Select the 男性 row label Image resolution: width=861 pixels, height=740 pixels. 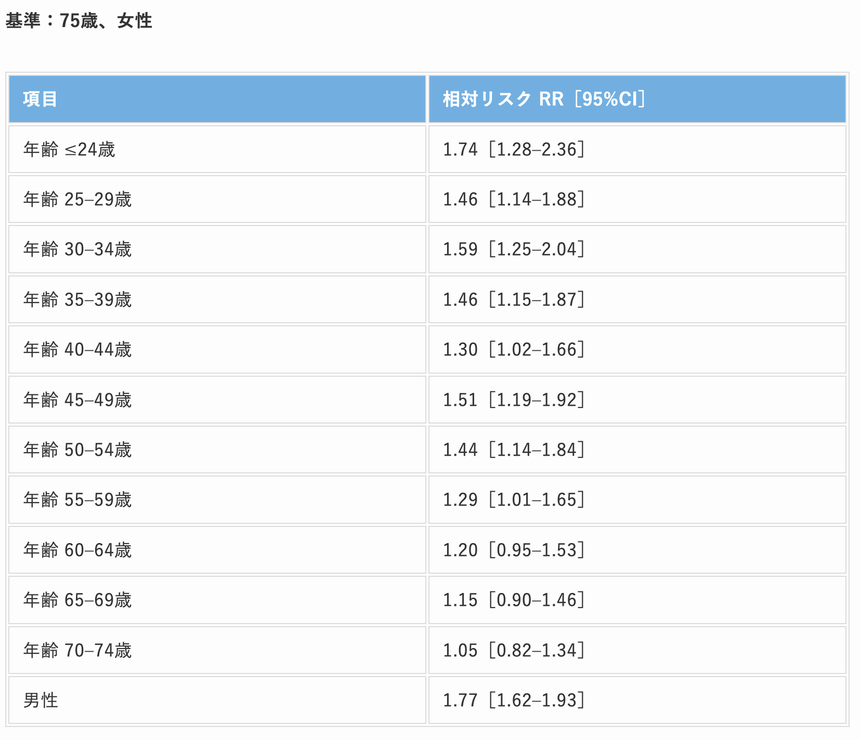click(41, 701)
